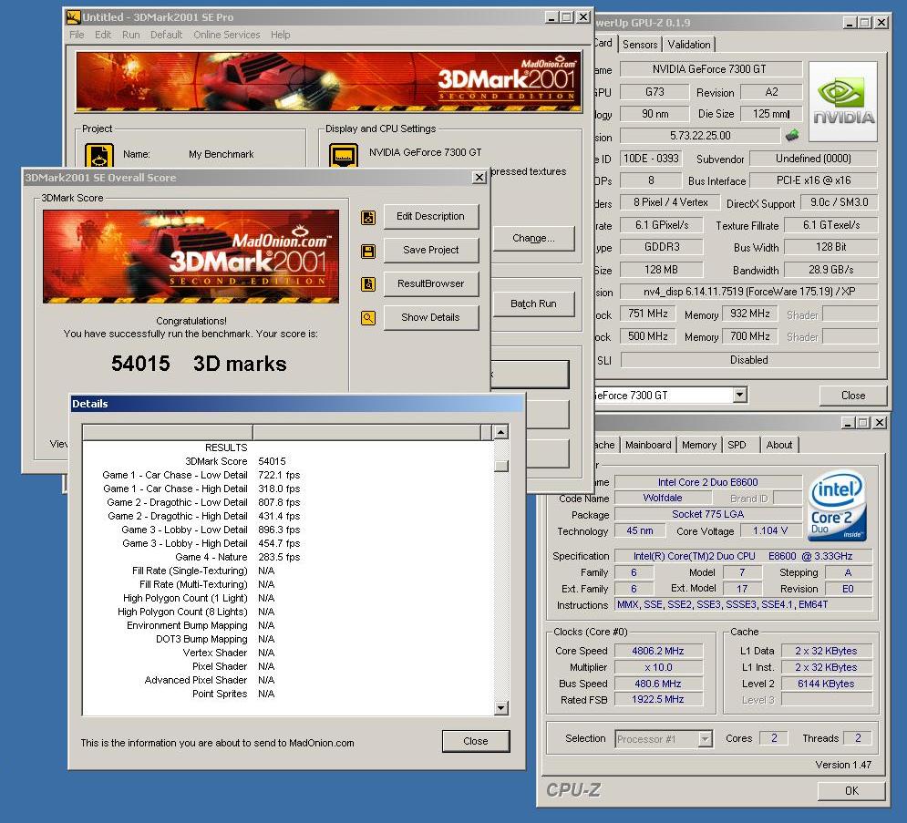Screen dimensions: 907x823
Task: Click the Rated FSB 1922.5 MHz value
Action: tap(658, 699)
